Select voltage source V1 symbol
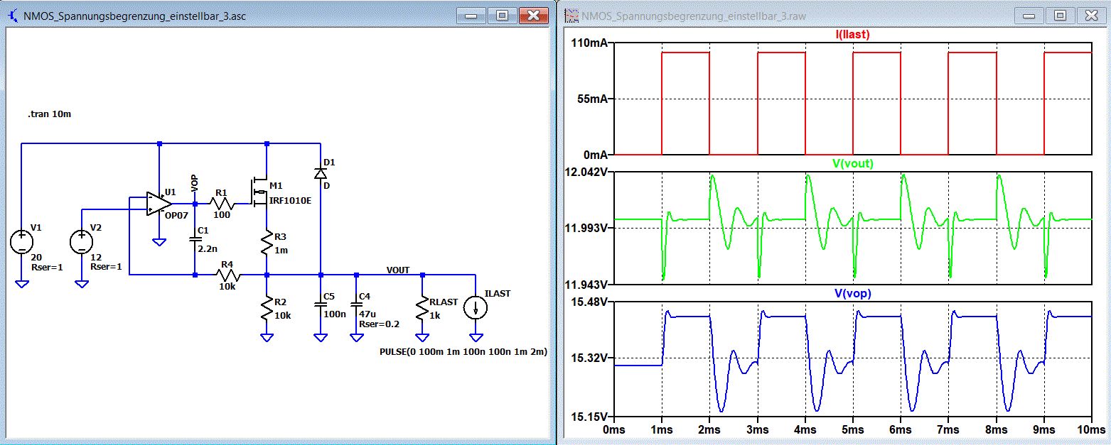Viewport: 1111px width, 445px height. click(22, 242)
